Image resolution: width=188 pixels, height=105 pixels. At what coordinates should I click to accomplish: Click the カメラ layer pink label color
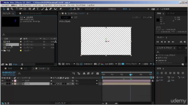(x=15, y=81)
